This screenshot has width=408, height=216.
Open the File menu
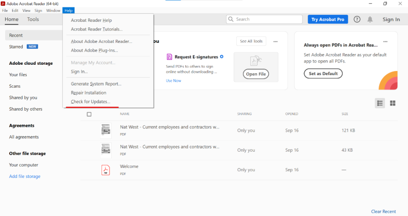point(5,11)
